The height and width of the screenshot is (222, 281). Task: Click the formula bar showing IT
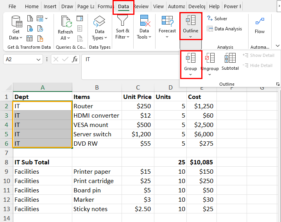point(131,67)
